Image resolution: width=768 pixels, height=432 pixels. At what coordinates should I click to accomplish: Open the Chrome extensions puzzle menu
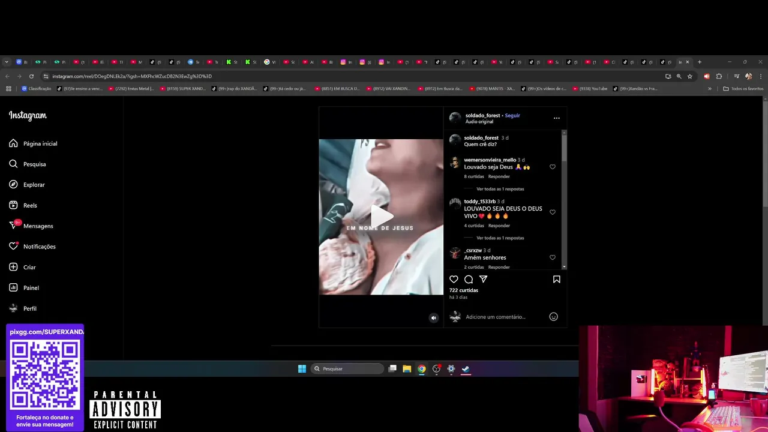click(719, 76)
